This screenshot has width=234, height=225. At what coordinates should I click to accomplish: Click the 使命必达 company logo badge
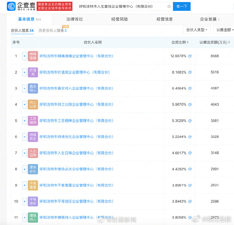coord(33,169)
